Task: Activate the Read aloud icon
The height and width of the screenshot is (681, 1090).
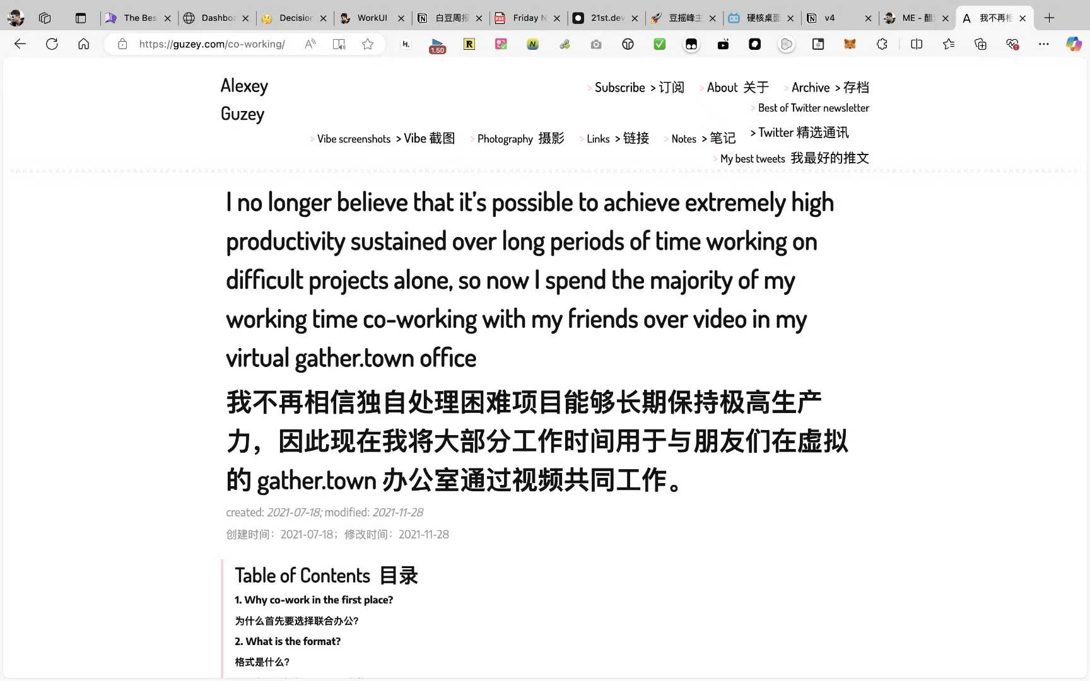Action: tap(310, 44)
